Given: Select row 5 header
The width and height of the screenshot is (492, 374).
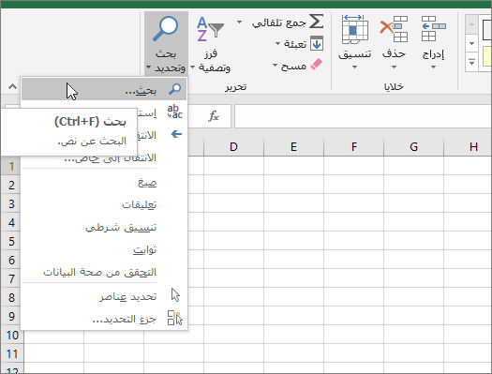Looking at the screenshot, I should pyautogui.click(x=10, y=241).
